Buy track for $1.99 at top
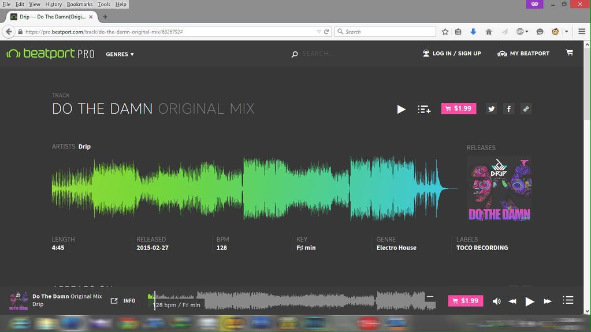The height and width of the screenshot is (332, 591). click(459, 109)
